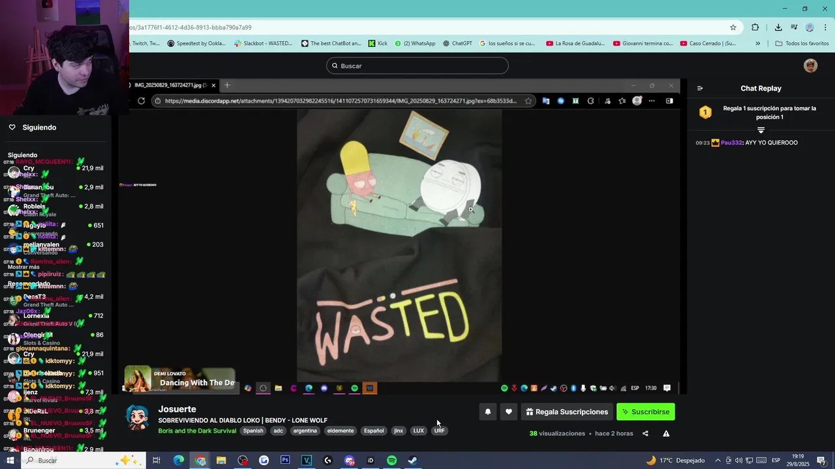
Task: Open Chrome three-dot menu
Action: pyautogui.click(x=826, y=27)
